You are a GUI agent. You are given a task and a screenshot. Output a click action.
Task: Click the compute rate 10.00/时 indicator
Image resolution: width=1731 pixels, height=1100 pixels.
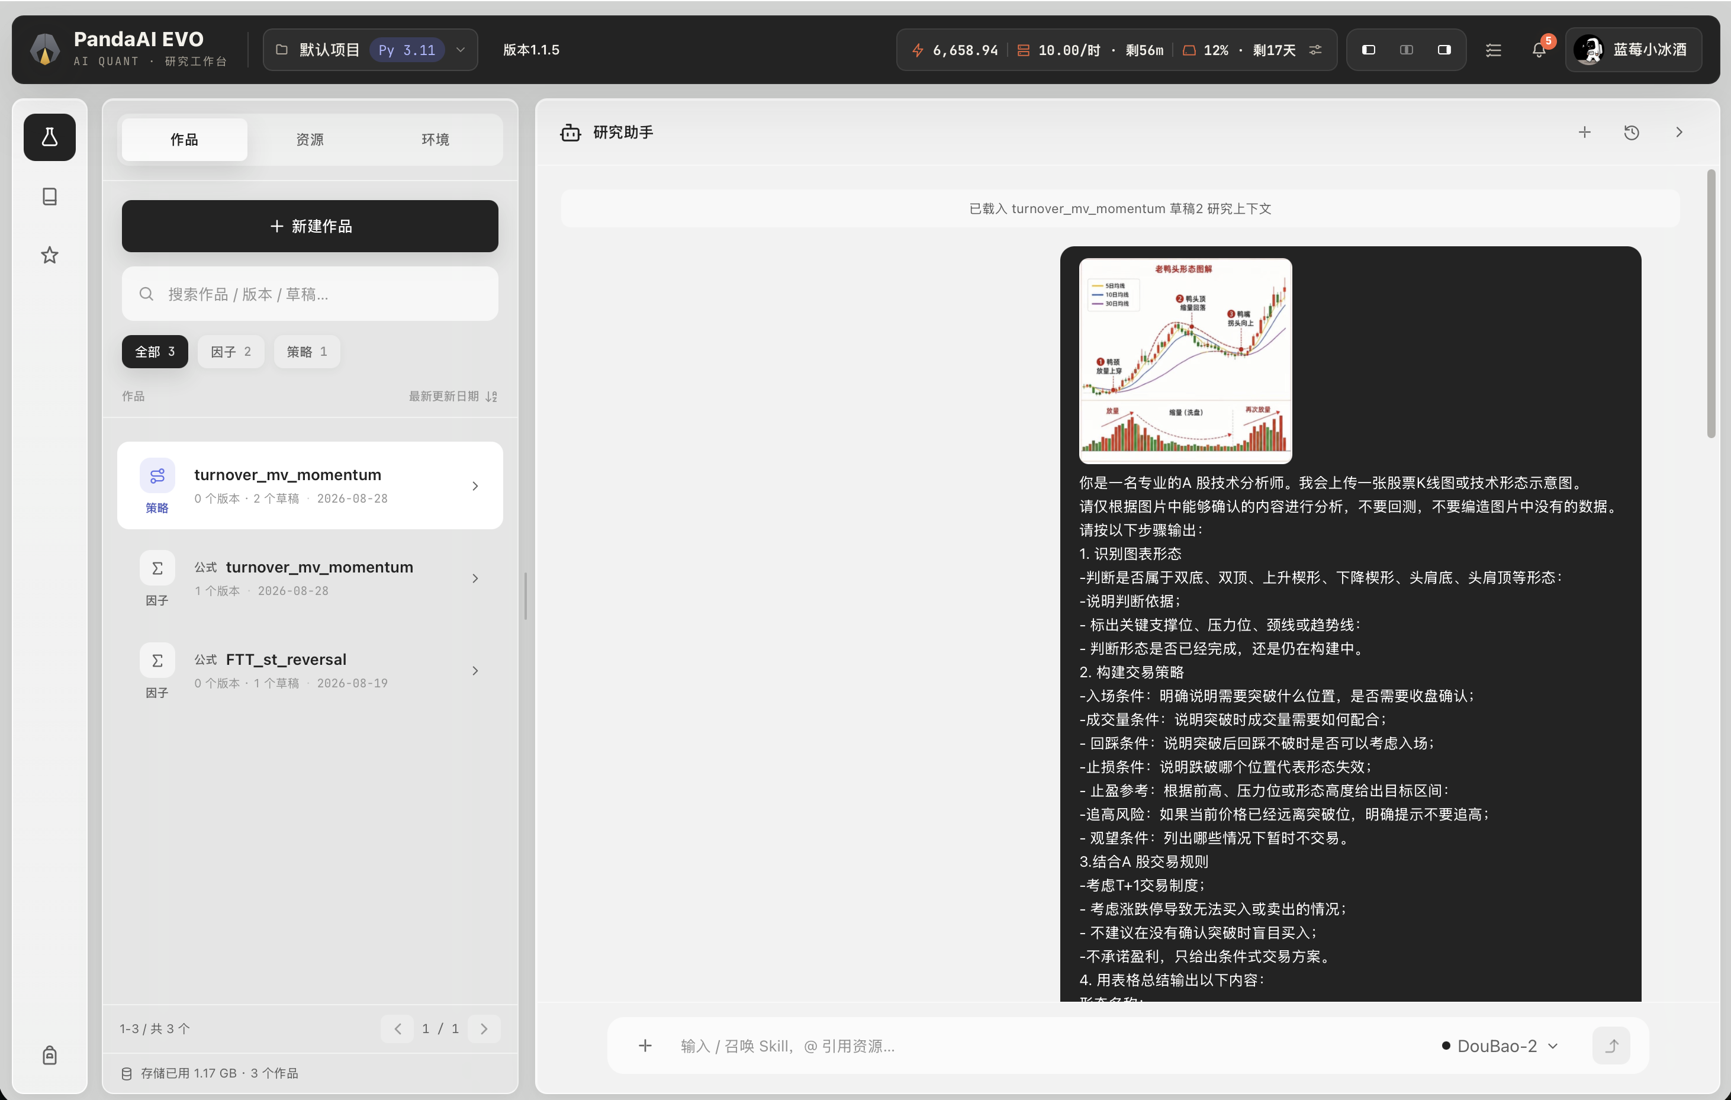pos(1090,50)
